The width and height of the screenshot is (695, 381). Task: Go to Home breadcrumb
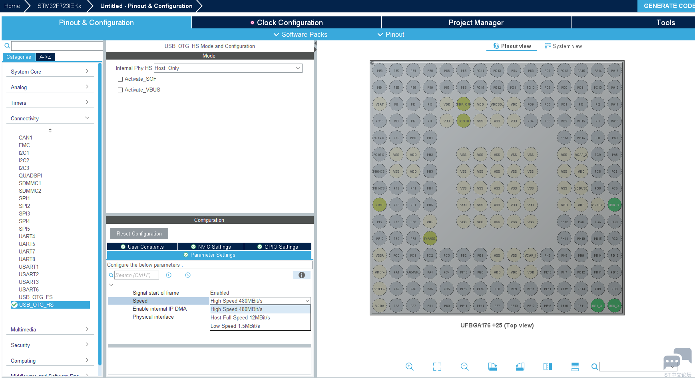(12, 6)
